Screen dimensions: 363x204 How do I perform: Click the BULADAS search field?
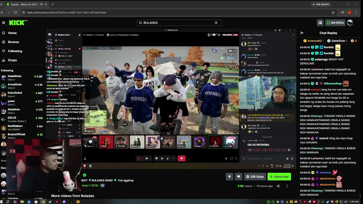pyautogui.click(x=179, y=23)
